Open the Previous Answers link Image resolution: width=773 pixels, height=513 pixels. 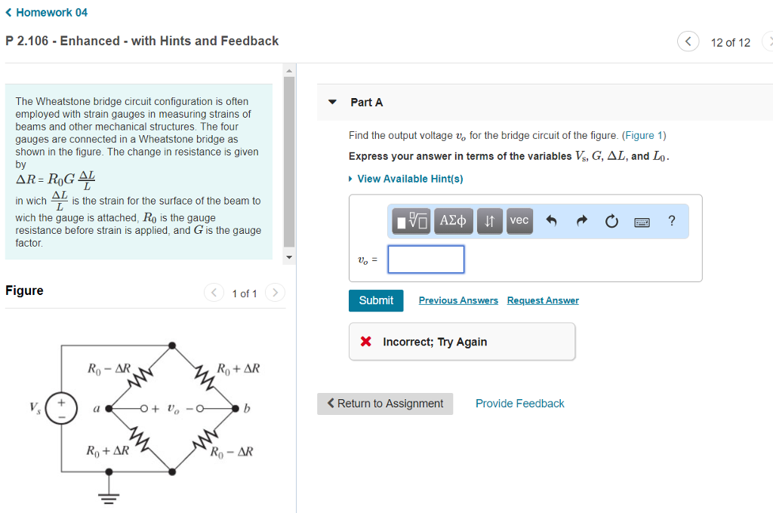[x=458, y=300]
